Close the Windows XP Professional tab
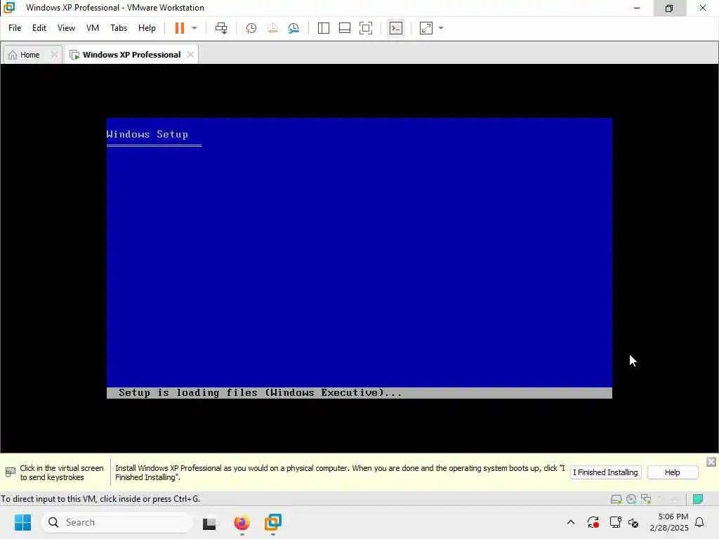The image size is (719, 539). 190,55
